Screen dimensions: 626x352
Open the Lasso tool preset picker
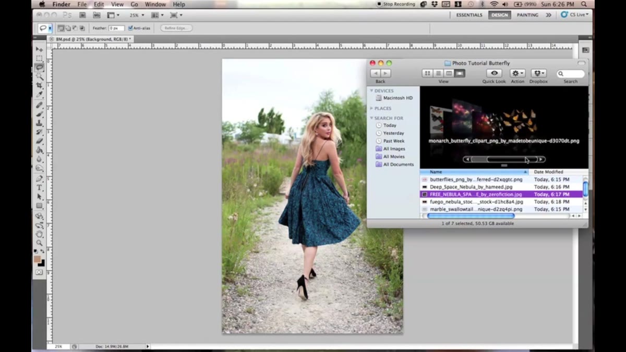(50, 29)
